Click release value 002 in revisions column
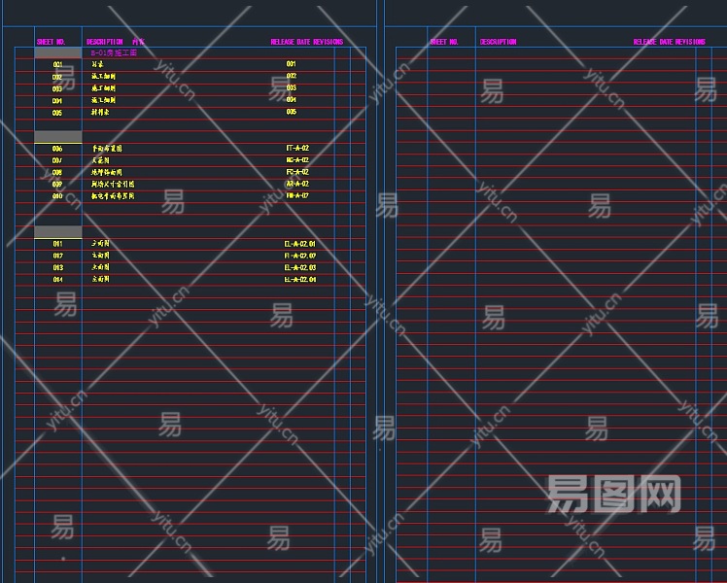This screenshot has width=727, height=583. tap(292, 76)
